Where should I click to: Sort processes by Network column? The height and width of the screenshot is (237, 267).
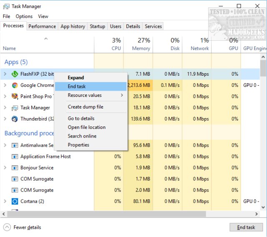197,44
